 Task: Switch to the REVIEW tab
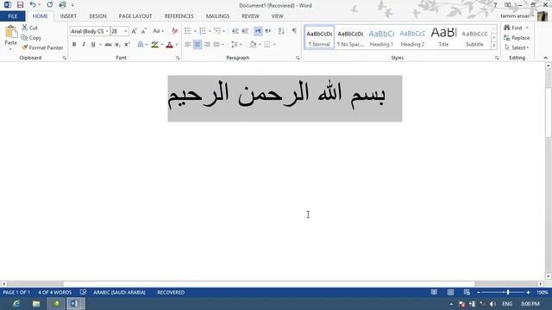[250, 16]
